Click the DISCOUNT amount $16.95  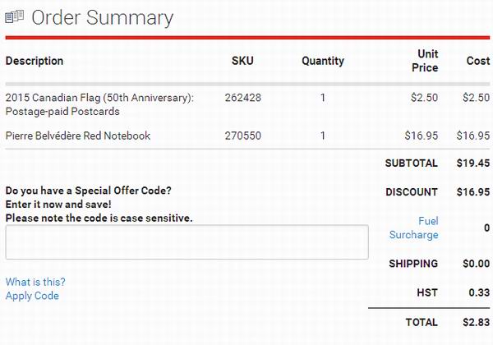click(x=473, y=192)
